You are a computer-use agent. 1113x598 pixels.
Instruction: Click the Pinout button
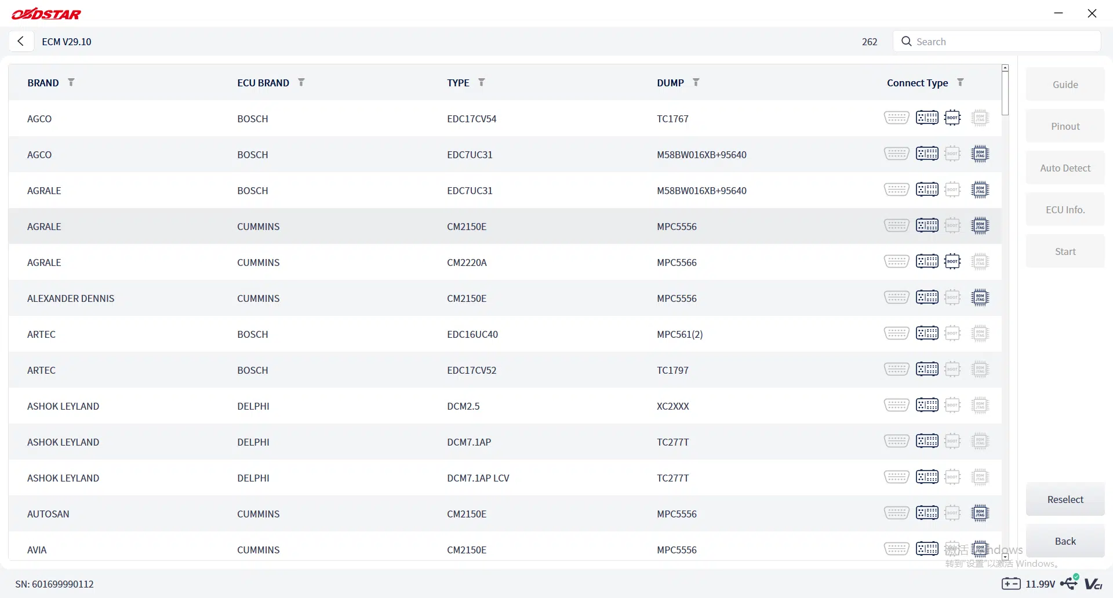coord(1065,126)
